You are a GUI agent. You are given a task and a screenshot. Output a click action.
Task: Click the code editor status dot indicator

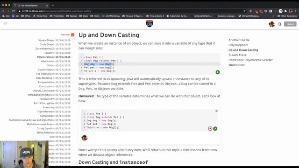point(216,111)
